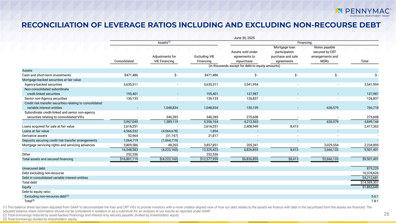Click the Excluding VIE Financing column header

coord(204,58)
